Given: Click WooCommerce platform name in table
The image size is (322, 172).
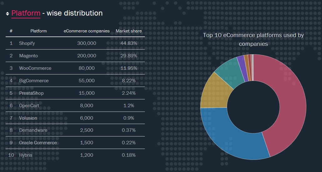Looking at the screenshot, I should [35, 68].
